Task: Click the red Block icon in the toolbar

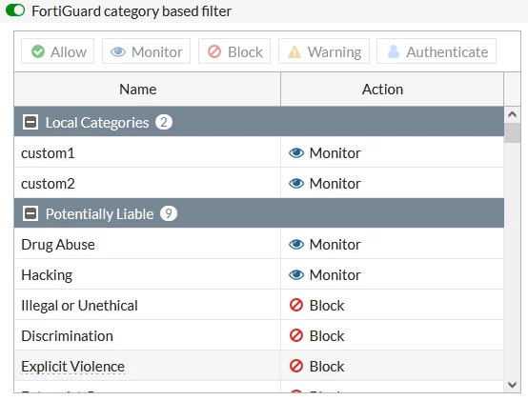Action: pyautogui.click(x=214, y=51)
